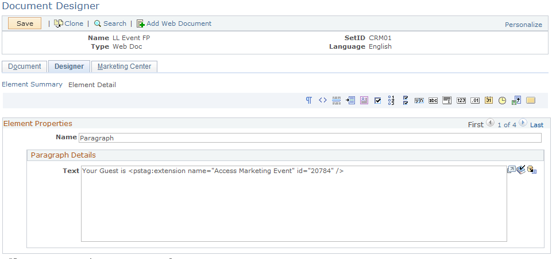Click the numbered list element icon
The image size is (556, 259).
tap(391, 100)
